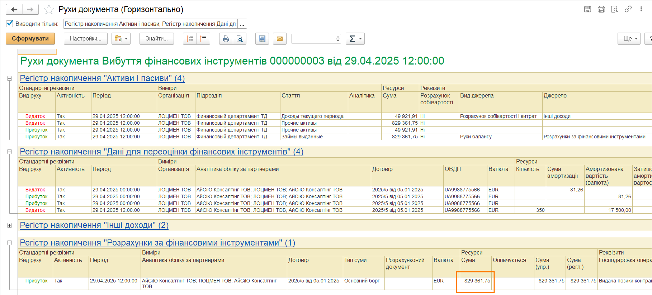Add the report to favorites with the star

[49, 10]
